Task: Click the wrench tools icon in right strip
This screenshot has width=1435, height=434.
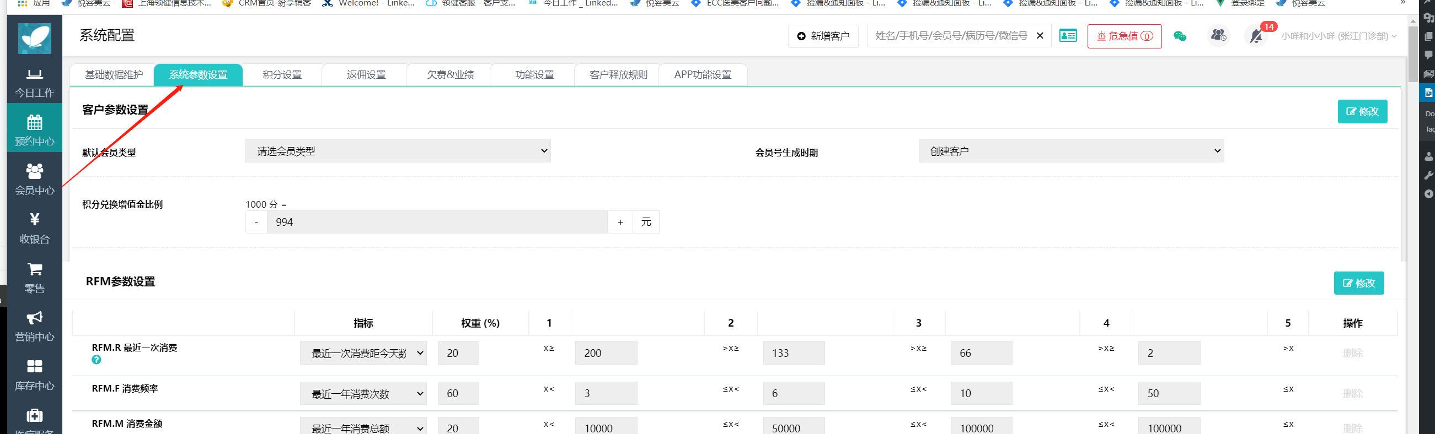Action: click(1428, 175)
